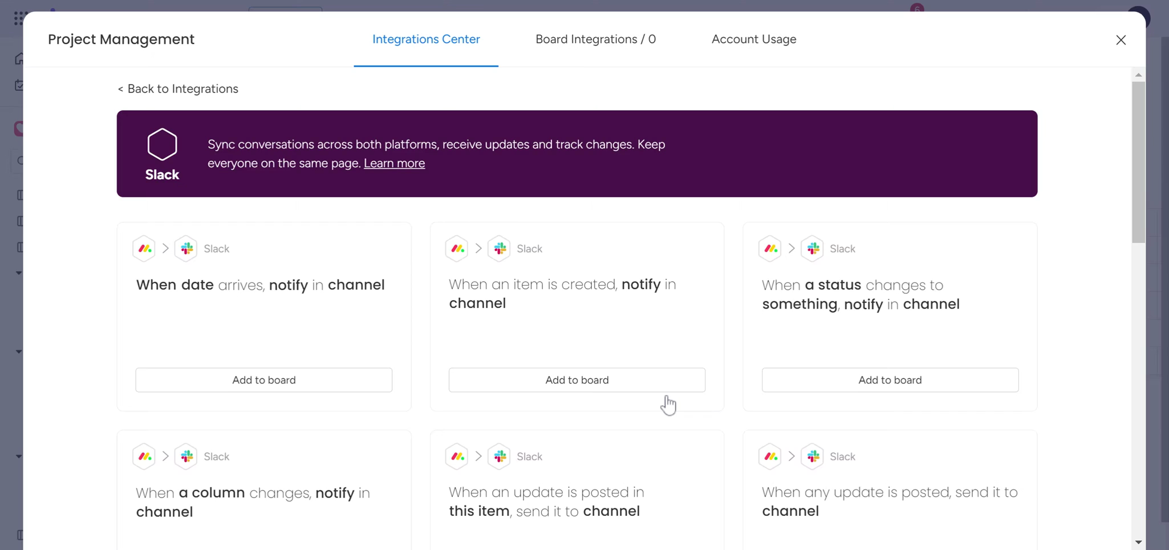
Task: Click the 'Project Management' dialog title
Action: pyautogui.click(x=121, y=39)
